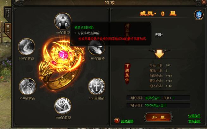Image resolution: width=207 pixels, height=129 pixels.
Task: Open the 戒灵说明 link
Action: tap(127, 121)
